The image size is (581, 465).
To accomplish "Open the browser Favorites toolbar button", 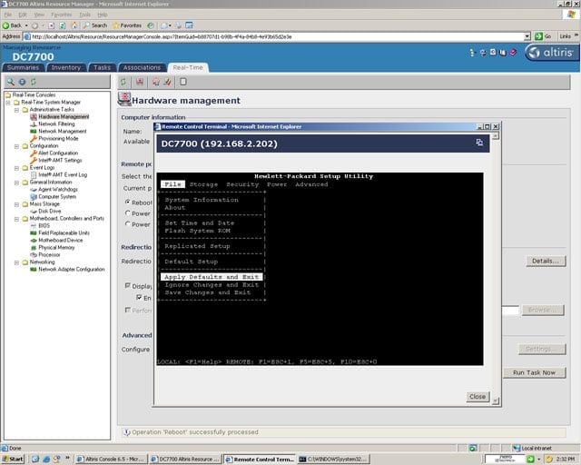I will click(x=127, y=25).
